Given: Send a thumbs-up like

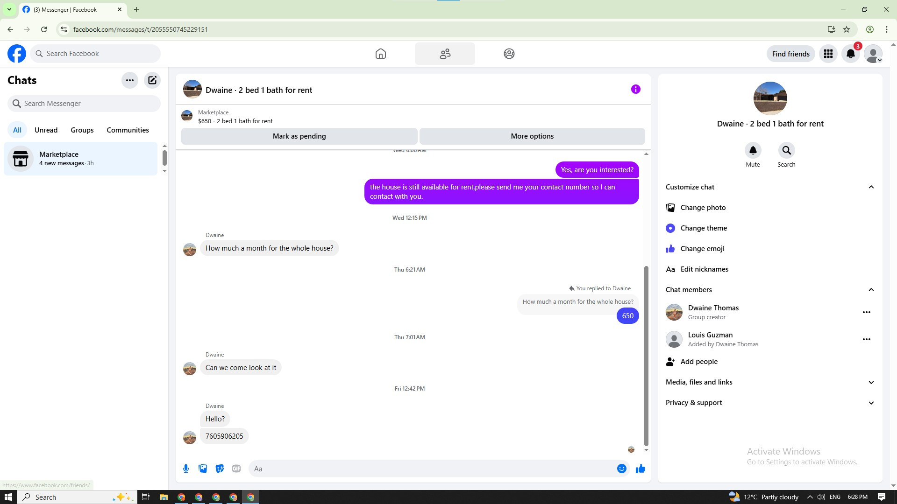Looking at the screenshot, I should [x=641, y=469].
